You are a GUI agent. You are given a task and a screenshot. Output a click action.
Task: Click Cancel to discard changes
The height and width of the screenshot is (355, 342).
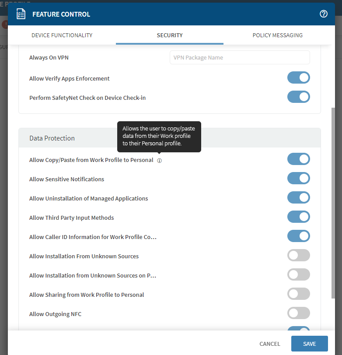point(270,344)
